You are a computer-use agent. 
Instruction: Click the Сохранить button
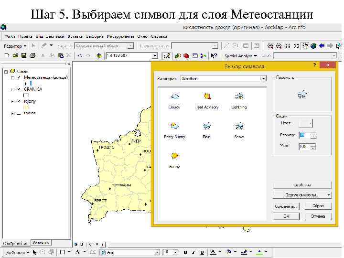pyautogui.click(x=286, y=206)
